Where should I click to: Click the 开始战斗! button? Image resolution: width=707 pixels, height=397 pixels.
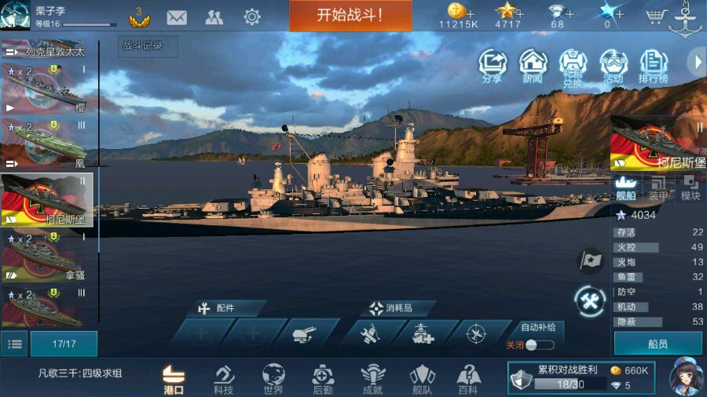pyautogui.click(x=350, y=16)
